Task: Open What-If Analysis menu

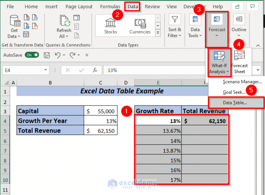Action: tap(219, 62)
